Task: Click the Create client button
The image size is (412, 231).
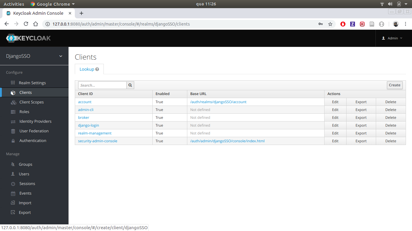Action: click(395, 85)
